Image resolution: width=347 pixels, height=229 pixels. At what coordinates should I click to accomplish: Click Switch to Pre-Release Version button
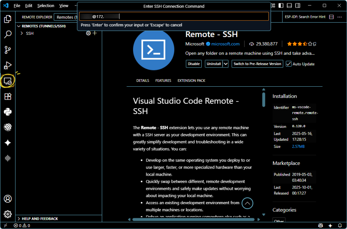click(x=257, y=64)
